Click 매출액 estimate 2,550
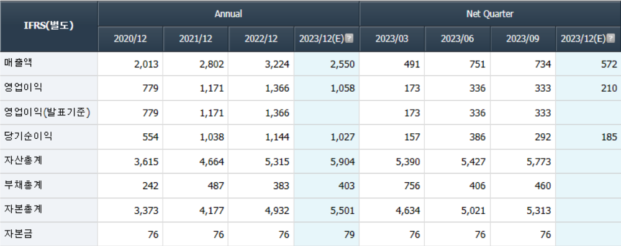The image size is (621, 246). [343, 64]
